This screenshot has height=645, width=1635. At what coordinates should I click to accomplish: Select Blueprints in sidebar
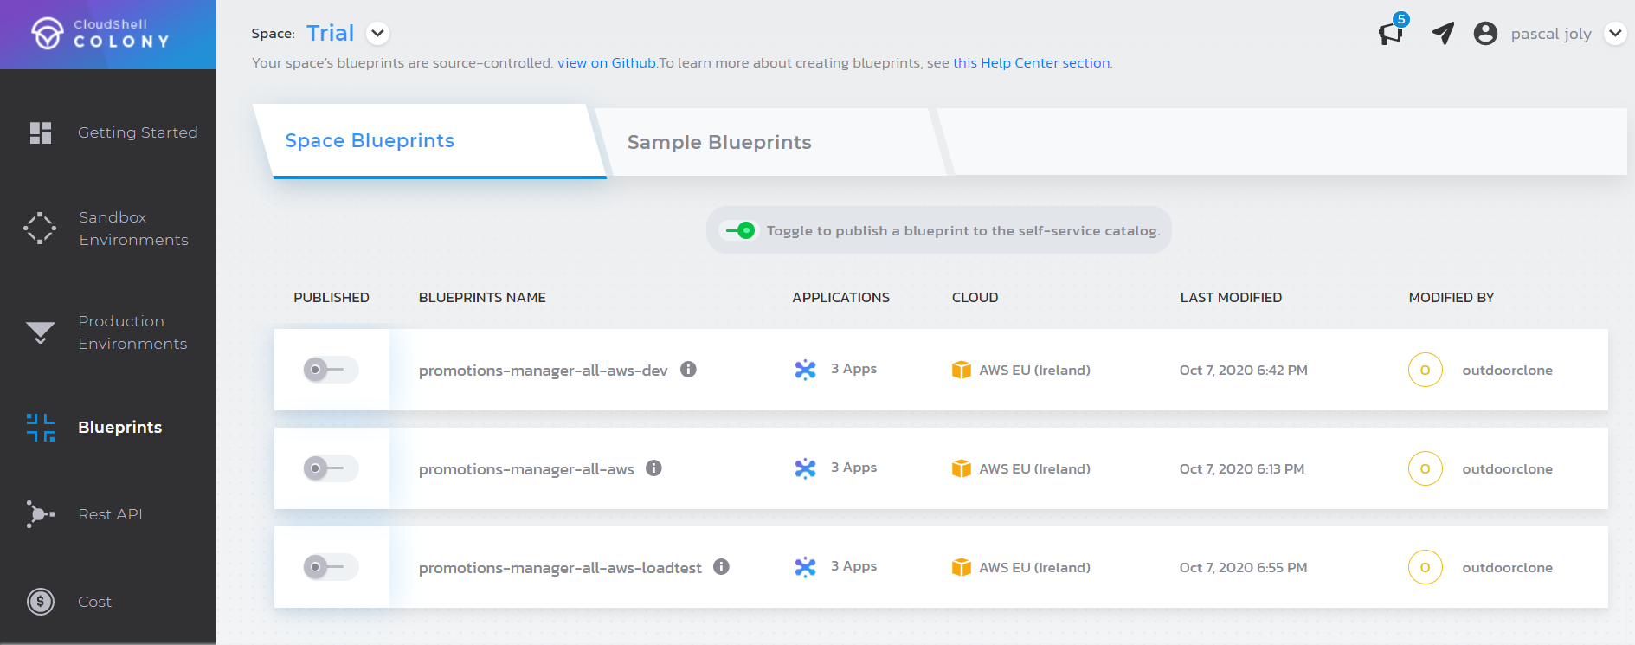pos(119,427)
